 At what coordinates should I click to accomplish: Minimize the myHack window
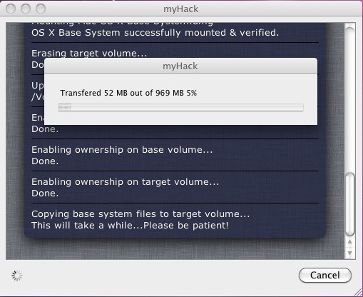tap(26, 9)
